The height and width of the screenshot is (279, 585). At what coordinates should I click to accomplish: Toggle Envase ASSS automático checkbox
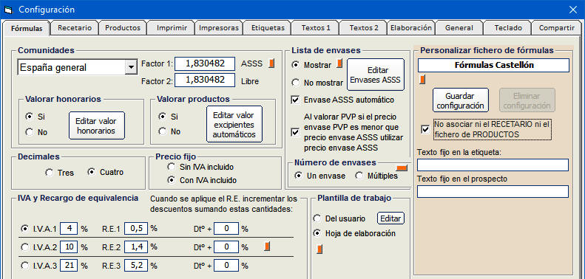(x=295, y=100)
